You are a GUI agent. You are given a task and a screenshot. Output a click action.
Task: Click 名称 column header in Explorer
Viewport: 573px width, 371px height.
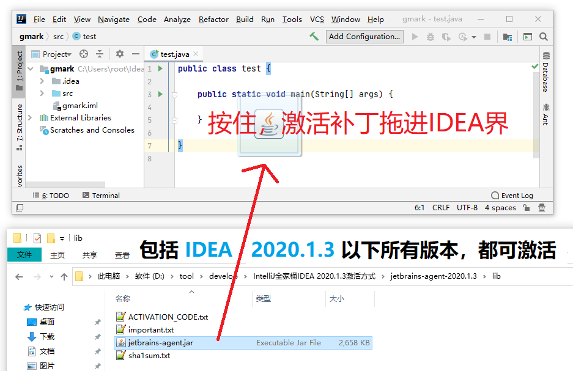click(x=123, y=299)
